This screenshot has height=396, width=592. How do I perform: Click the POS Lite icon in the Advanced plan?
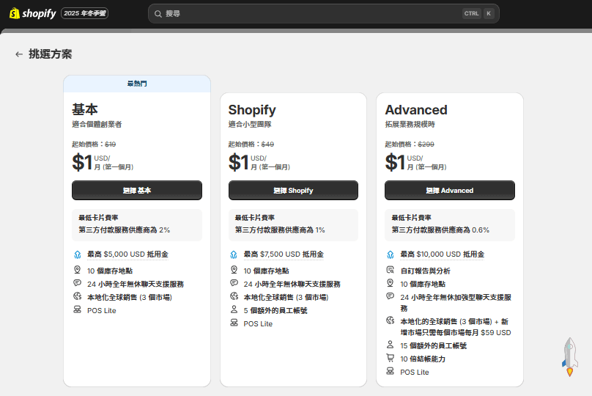pyautogui.click(x=391, y=371)
